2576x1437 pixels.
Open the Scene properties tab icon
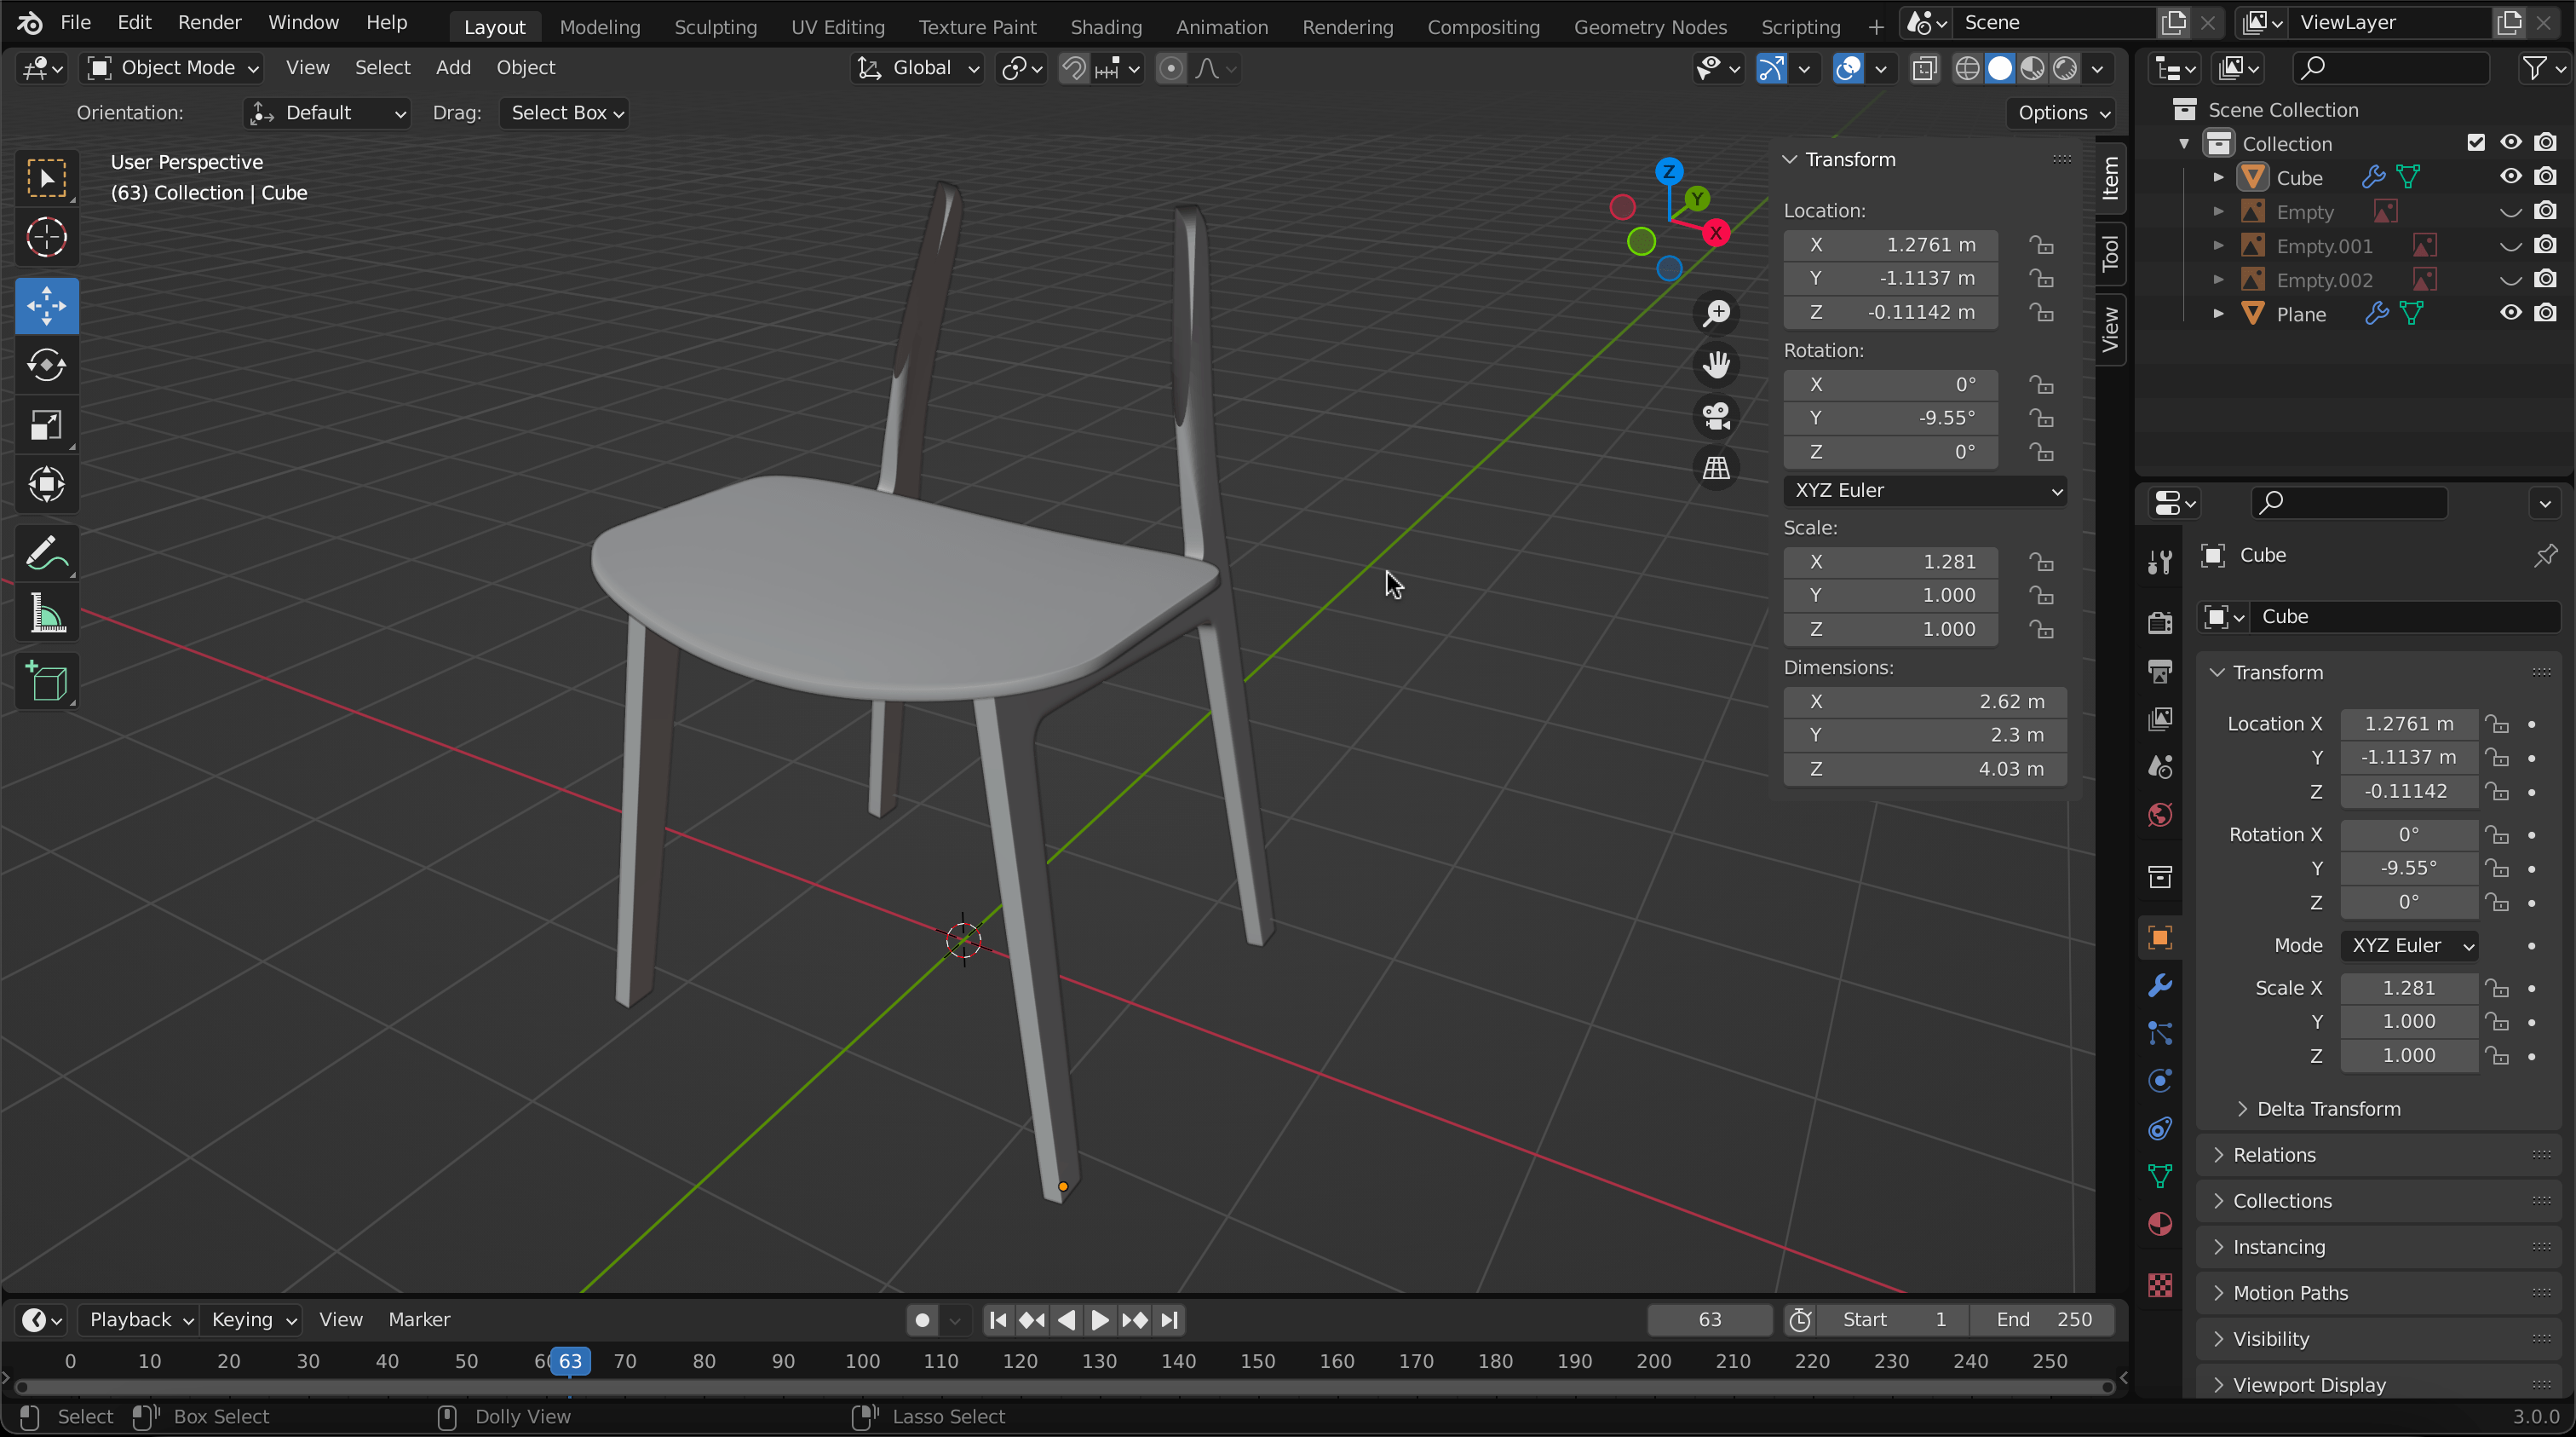[x=2160, y=766]
